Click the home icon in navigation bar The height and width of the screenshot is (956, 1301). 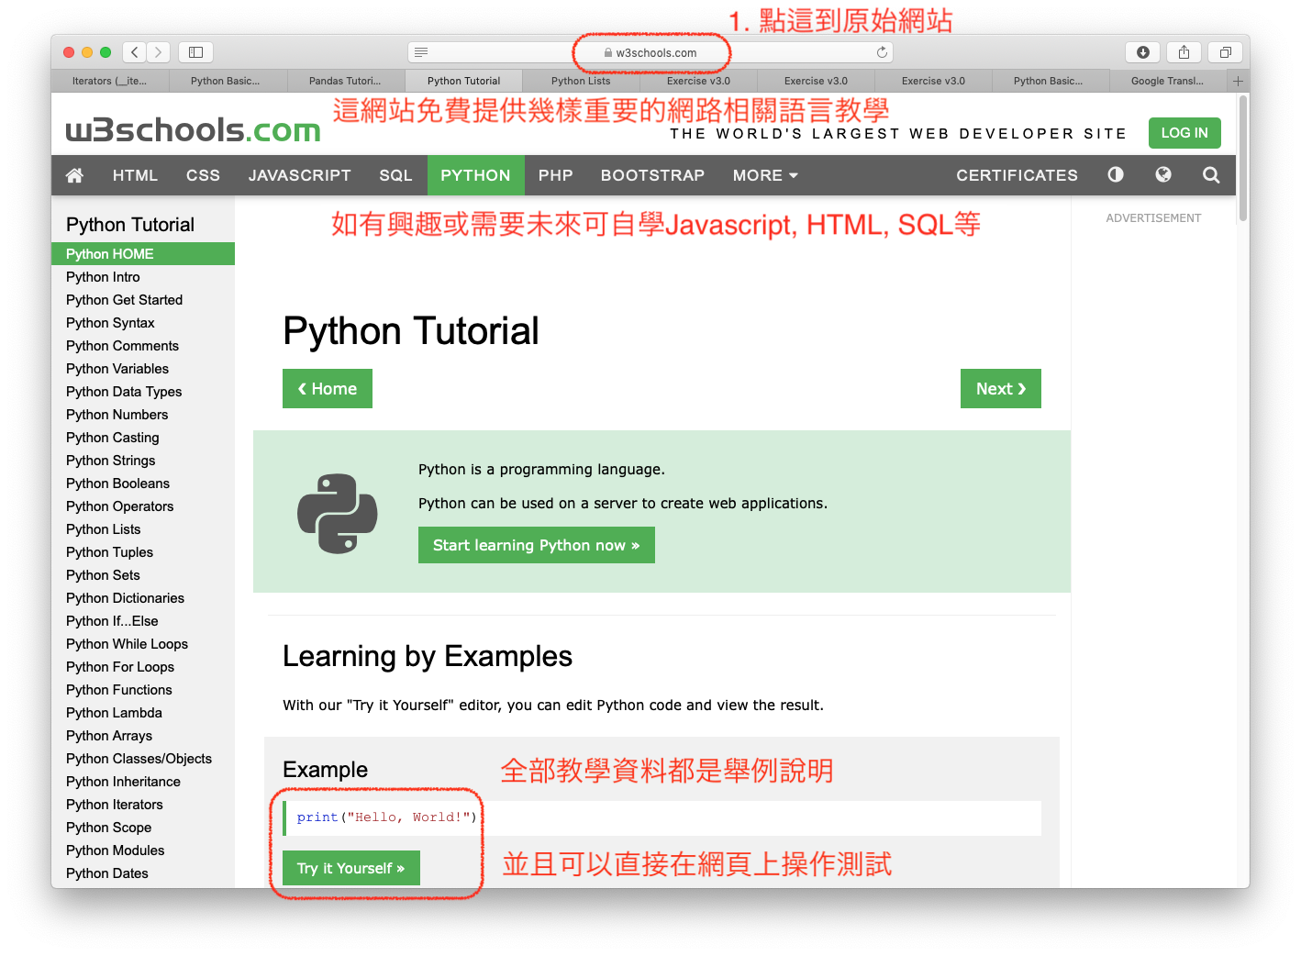pos(75,175)
